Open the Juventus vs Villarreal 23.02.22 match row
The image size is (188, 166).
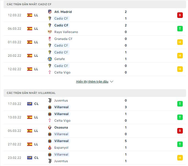pyautogui.click(x=94, y=158)
